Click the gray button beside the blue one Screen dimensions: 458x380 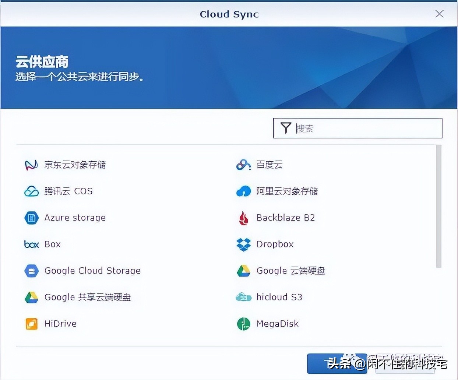(405, 363)
